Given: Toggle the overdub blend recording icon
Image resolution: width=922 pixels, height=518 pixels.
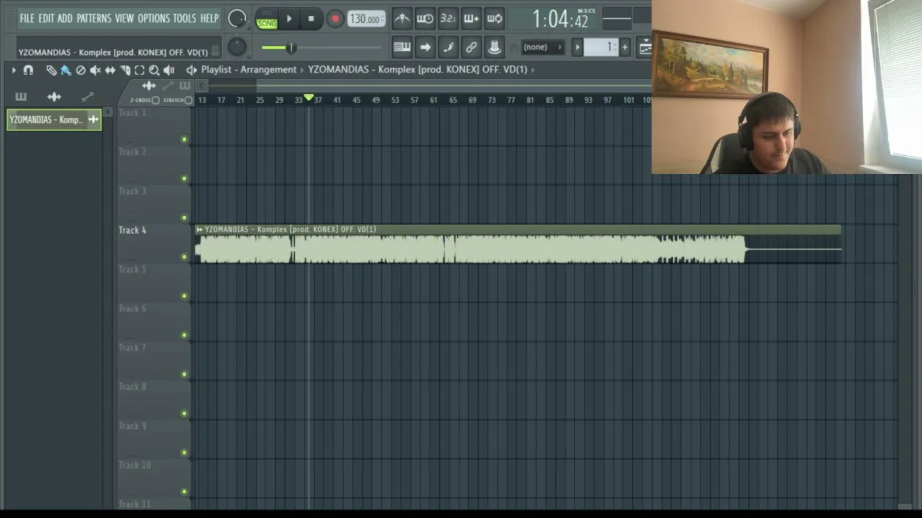Looking at the screenshot, I should (x=471, y=19).
